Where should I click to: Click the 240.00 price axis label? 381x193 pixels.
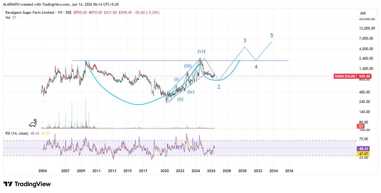click(x=364, y=102)
